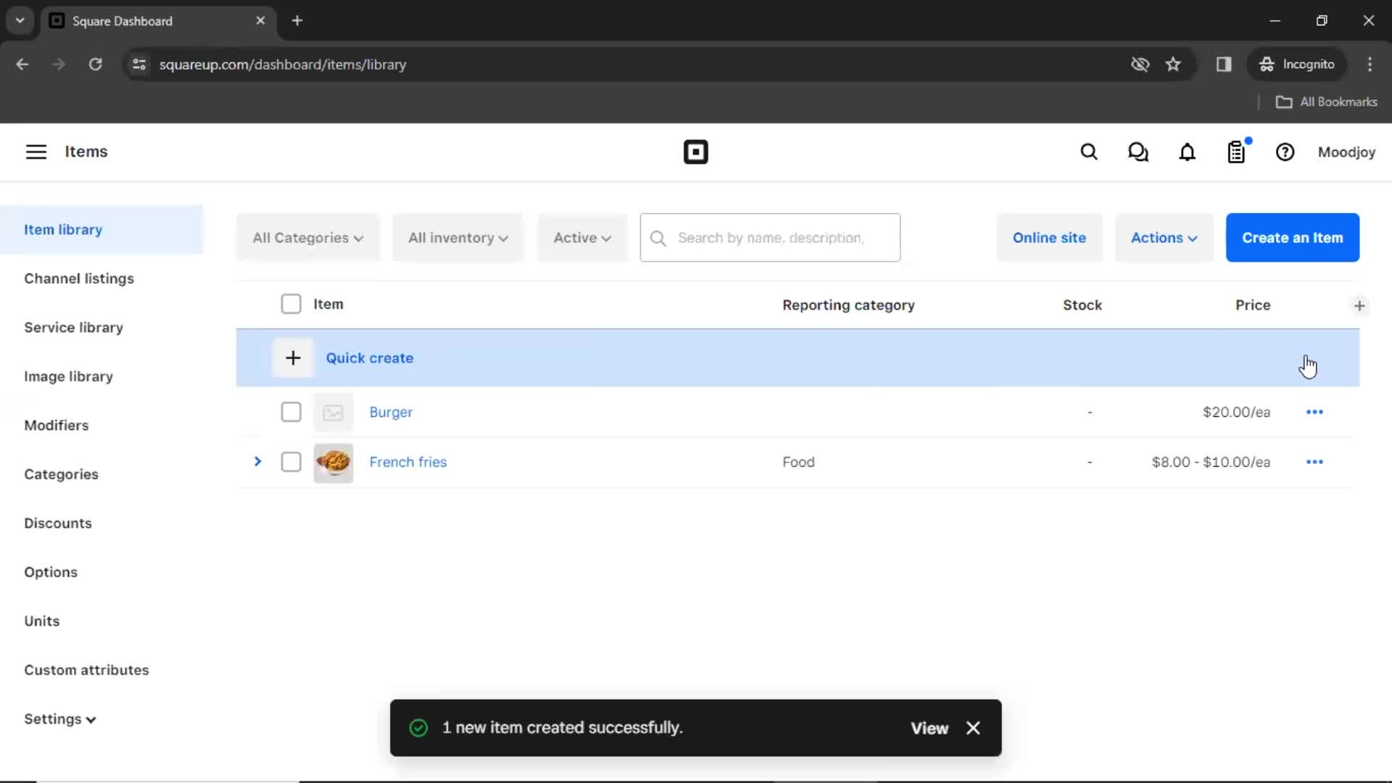Screen dimensions: 1392x783
Task: Click the Online site button
Action: point(1049,237)
